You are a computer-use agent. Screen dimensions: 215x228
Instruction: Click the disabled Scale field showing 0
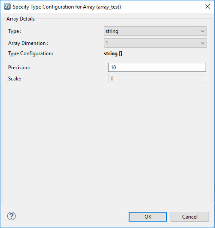(x=157, y=79)
